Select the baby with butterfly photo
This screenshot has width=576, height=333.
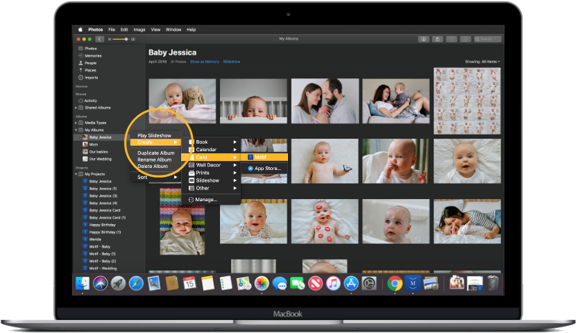click(x=325, y=161)
